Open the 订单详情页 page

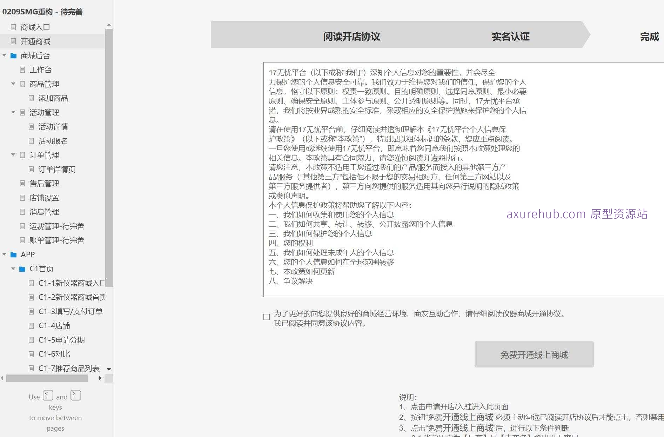(57, 169)
